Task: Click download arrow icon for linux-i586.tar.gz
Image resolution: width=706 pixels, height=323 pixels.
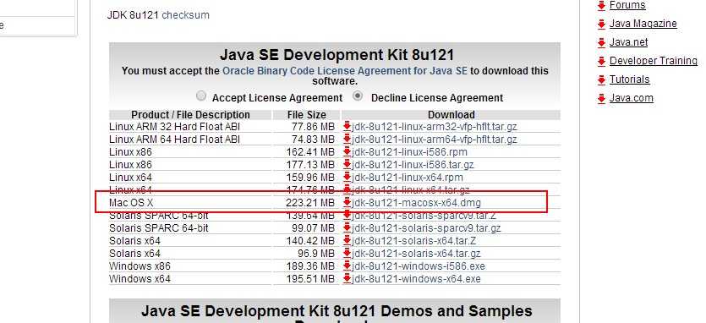Action: [x=347, y=164]
